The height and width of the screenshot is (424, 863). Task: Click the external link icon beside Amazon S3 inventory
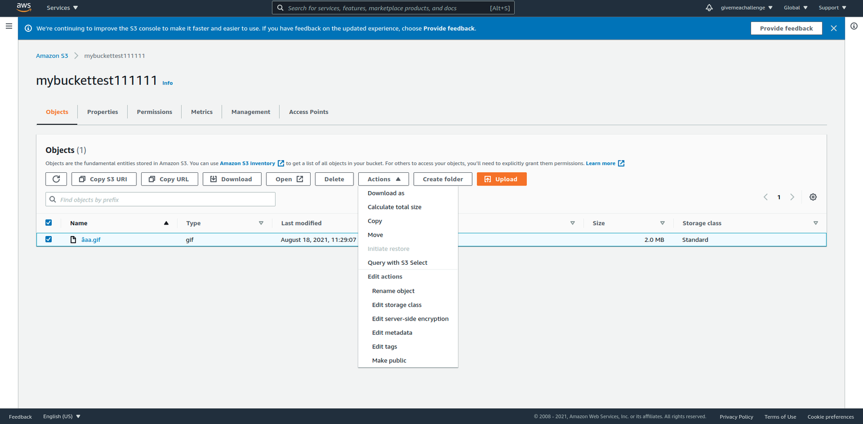[x=280, y=163]
